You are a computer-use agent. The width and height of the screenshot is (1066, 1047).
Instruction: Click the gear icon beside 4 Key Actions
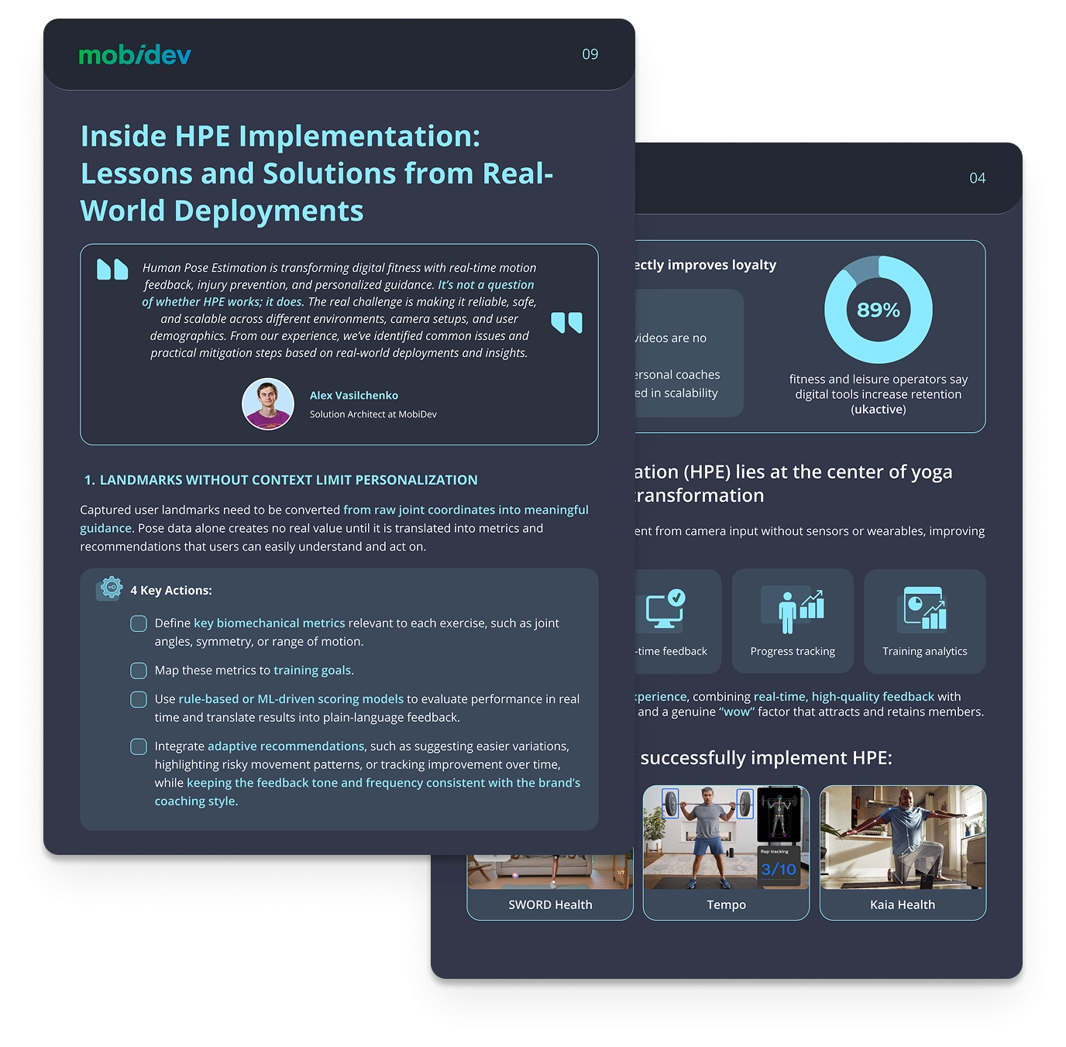click(x=111, y=589)
